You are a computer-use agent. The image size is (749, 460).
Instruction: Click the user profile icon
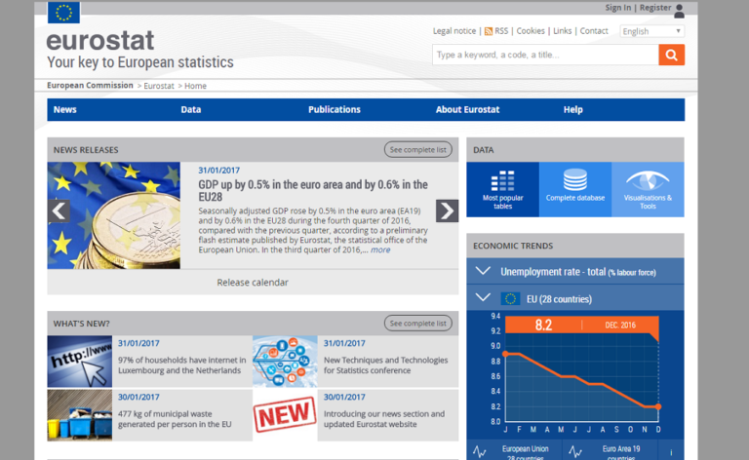[679, 11]
